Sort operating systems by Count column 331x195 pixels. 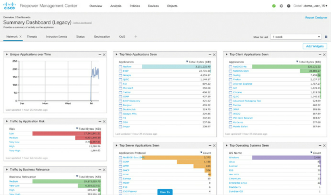click(x=316, y=153)
